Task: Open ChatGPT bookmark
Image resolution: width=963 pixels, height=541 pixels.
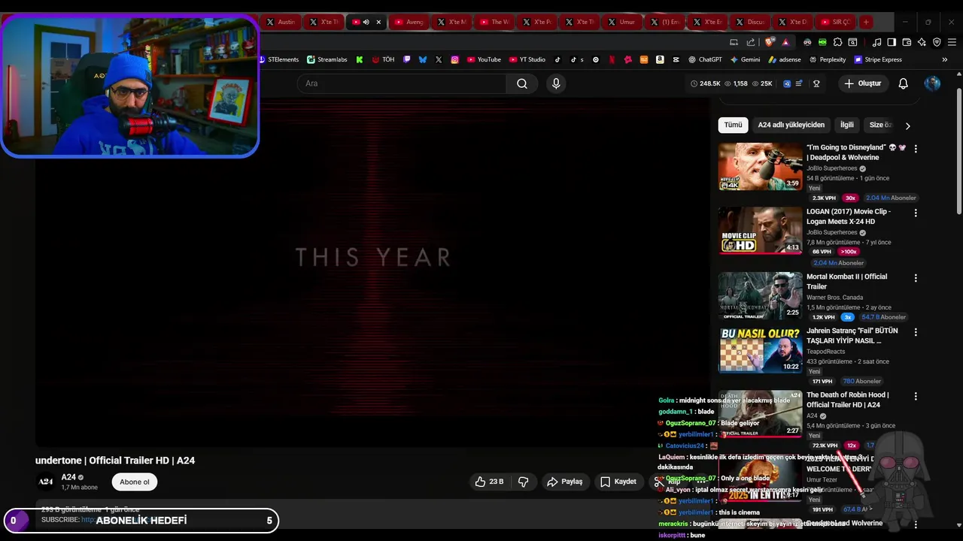Action: point(704,59)
